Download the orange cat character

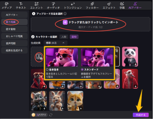pyautogui.click(x=81, y=108)
